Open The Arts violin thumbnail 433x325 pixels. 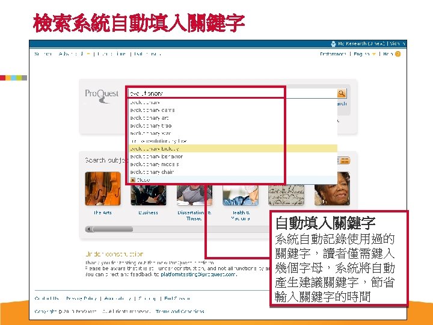(103, 189)
